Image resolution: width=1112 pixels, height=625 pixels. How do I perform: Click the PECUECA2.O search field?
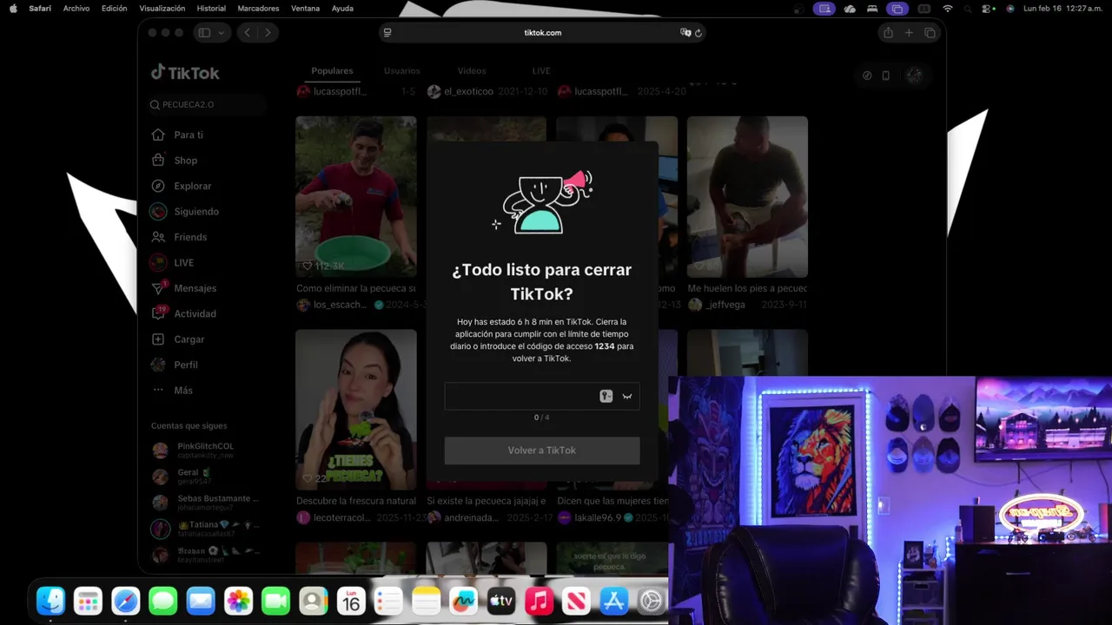pyautogui.click(x=207, y=105)
